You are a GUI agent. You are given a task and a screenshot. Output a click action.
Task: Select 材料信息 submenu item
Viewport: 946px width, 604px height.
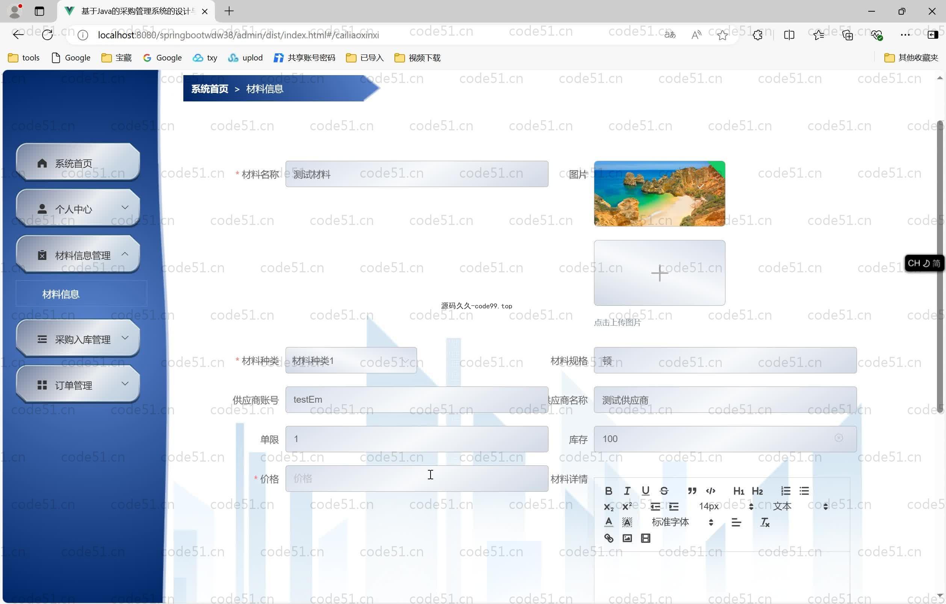pyautogui.click(x=81, y=294)
